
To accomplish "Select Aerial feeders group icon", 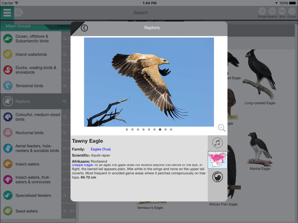I will click(x=8, y=148).
